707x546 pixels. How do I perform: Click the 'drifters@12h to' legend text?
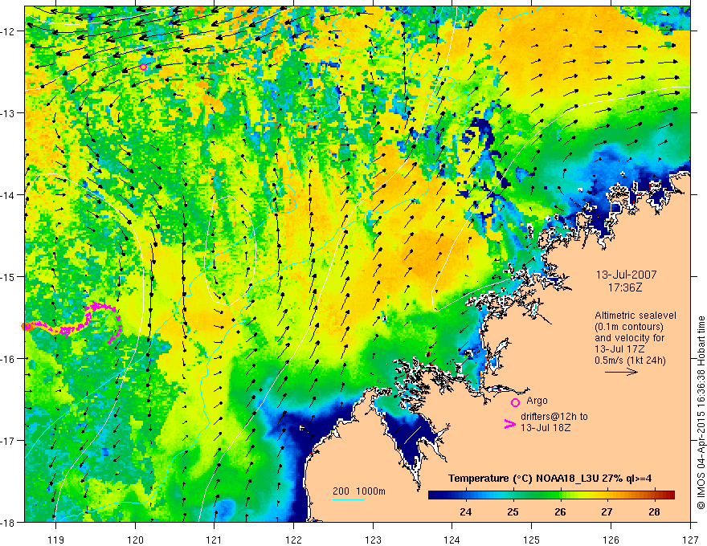pos(554,417)
